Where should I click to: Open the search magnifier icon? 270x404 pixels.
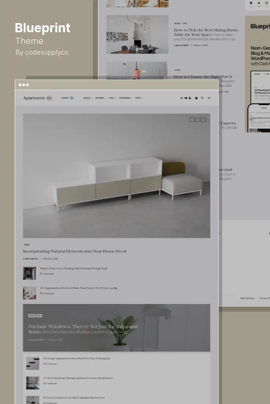202,98
